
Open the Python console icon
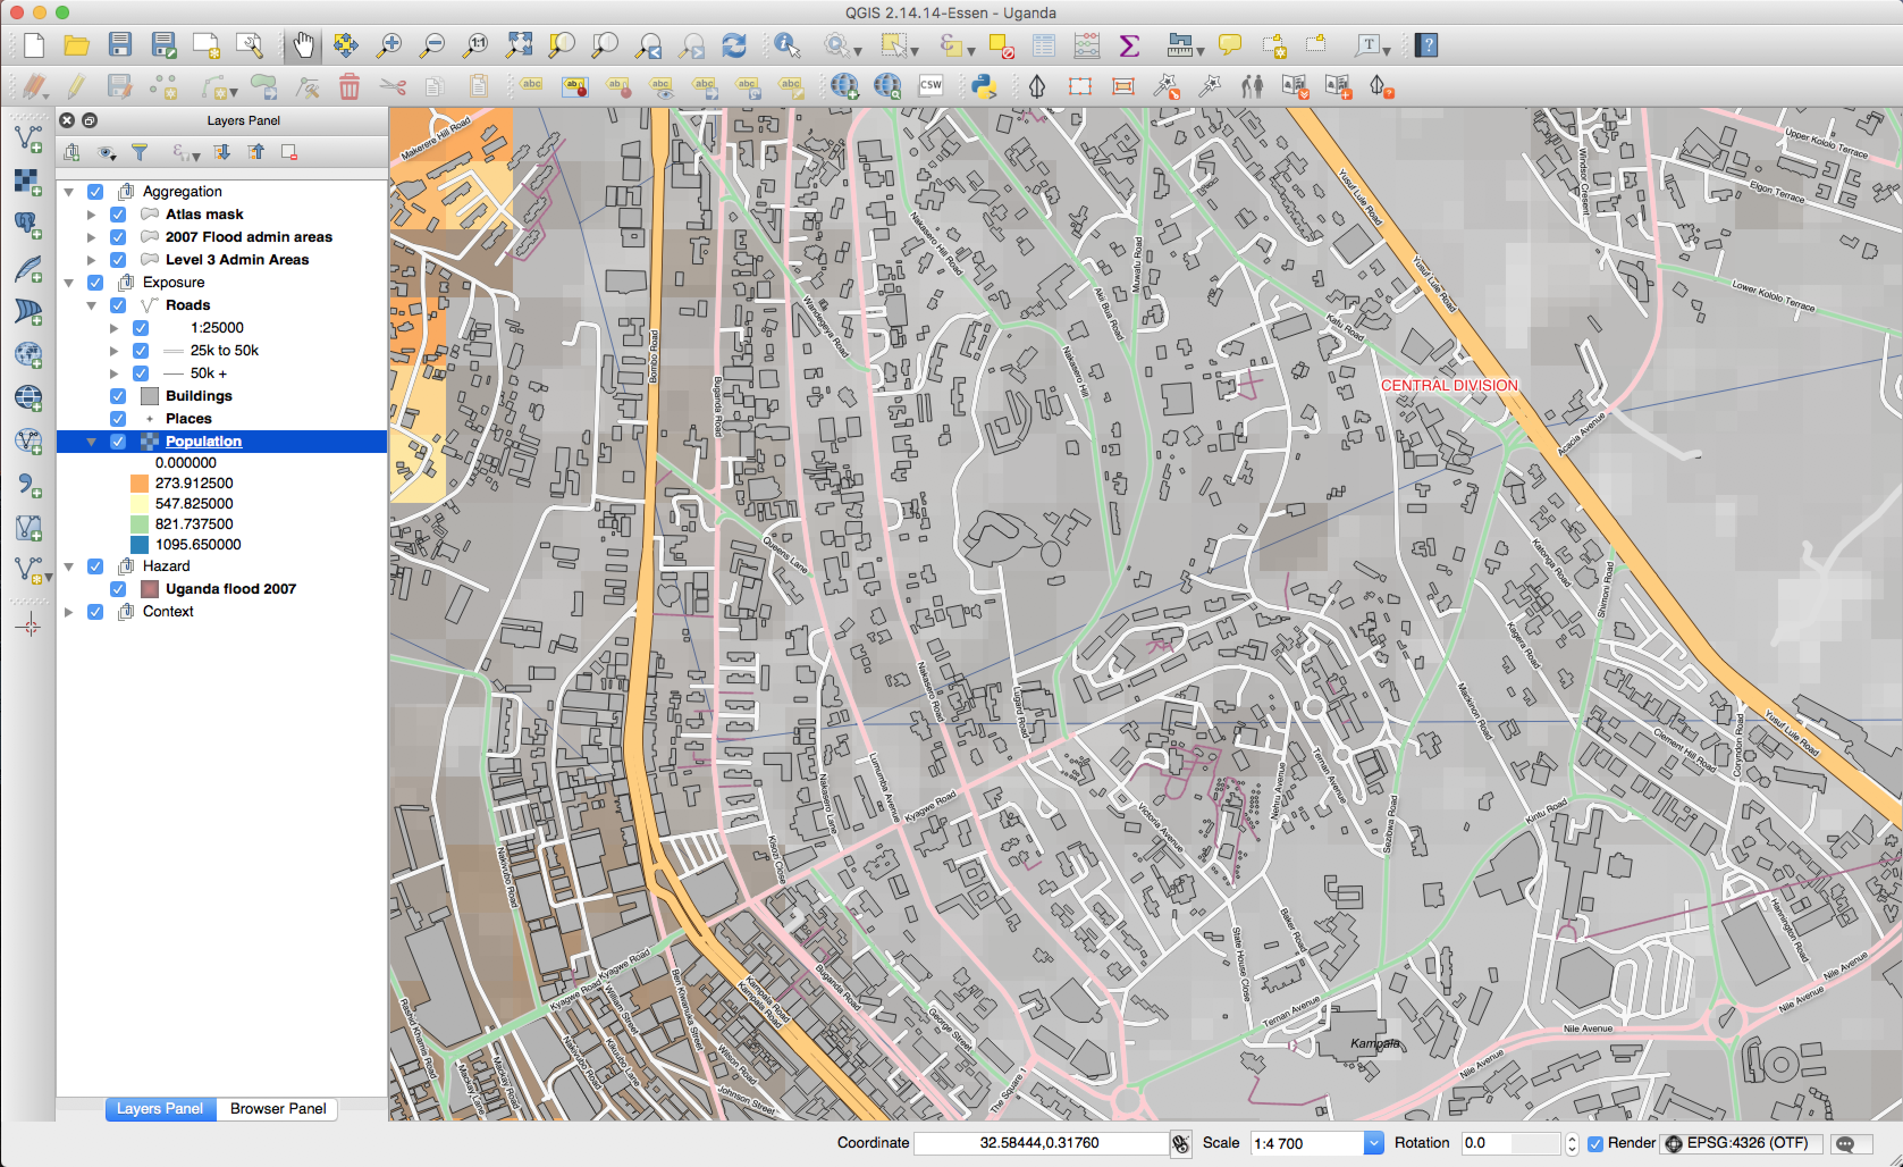coord(983,86)
